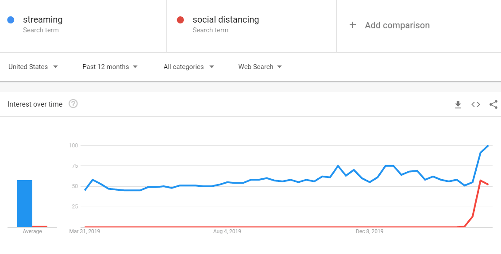Click the streaming line peak at 100
This screenshot has width=501, height=254.
488,146
